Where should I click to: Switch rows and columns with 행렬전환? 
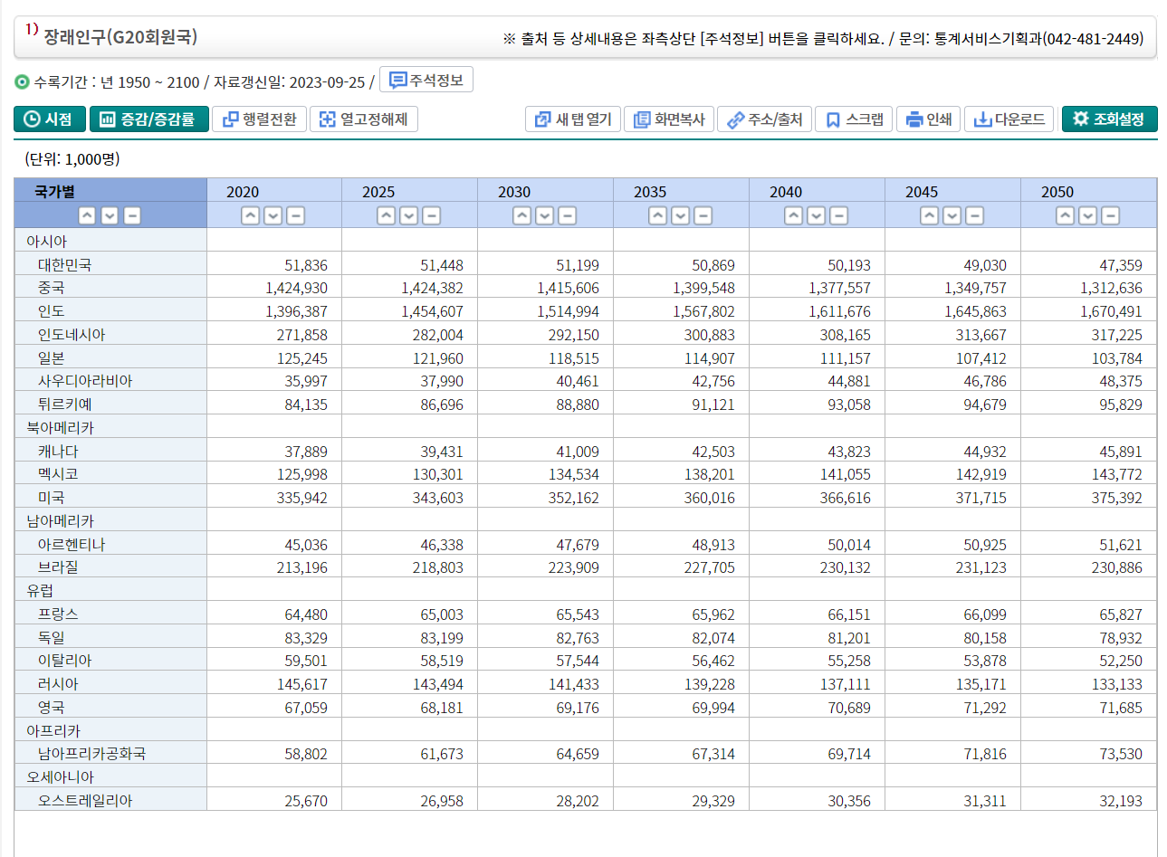[x=260, y=119]
